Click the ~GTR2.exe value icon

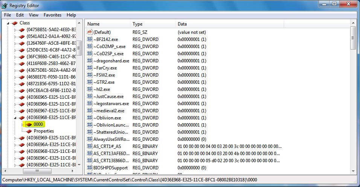pos(90,82)
